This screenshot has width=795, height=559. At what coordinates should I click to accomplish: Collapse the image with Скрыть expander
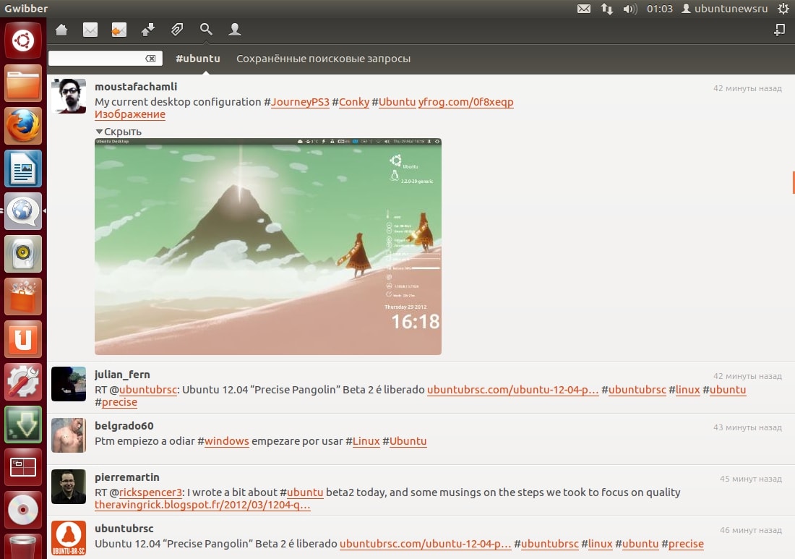point(119,132)
